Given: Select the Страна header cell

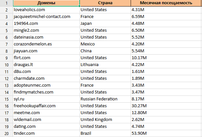Looking at the screenshot, I should click(x=105, y=3).
